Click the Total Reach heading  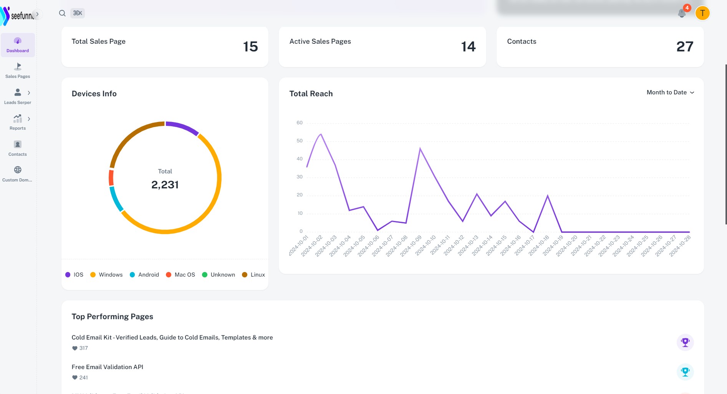tap(311, 94)
